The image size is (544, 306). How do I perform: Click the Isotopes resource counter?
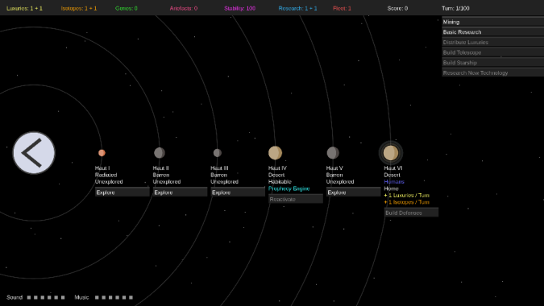click(x=79, y=8)
